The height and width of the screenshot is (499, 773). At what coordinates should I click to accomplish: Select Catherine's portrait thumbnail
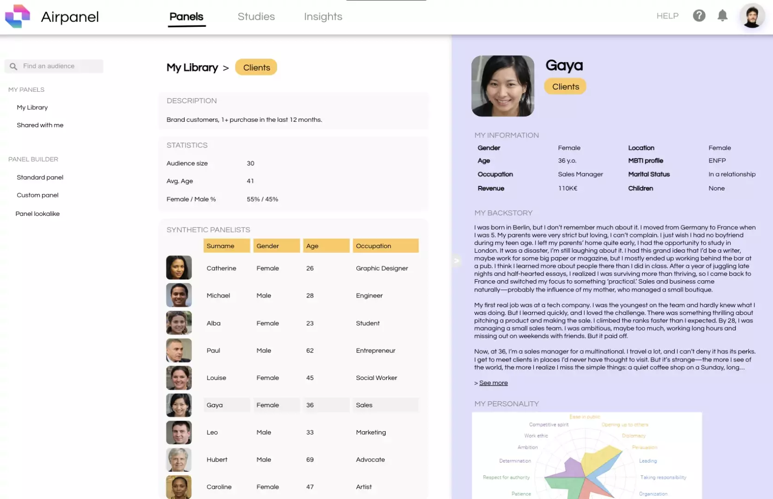179,267
